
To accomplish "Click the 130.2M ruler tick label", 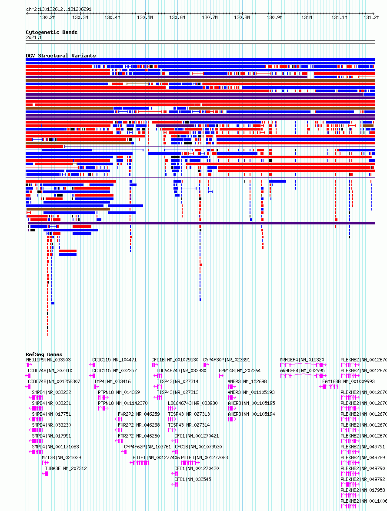I will pyautogui.click(x=47, y=17).
